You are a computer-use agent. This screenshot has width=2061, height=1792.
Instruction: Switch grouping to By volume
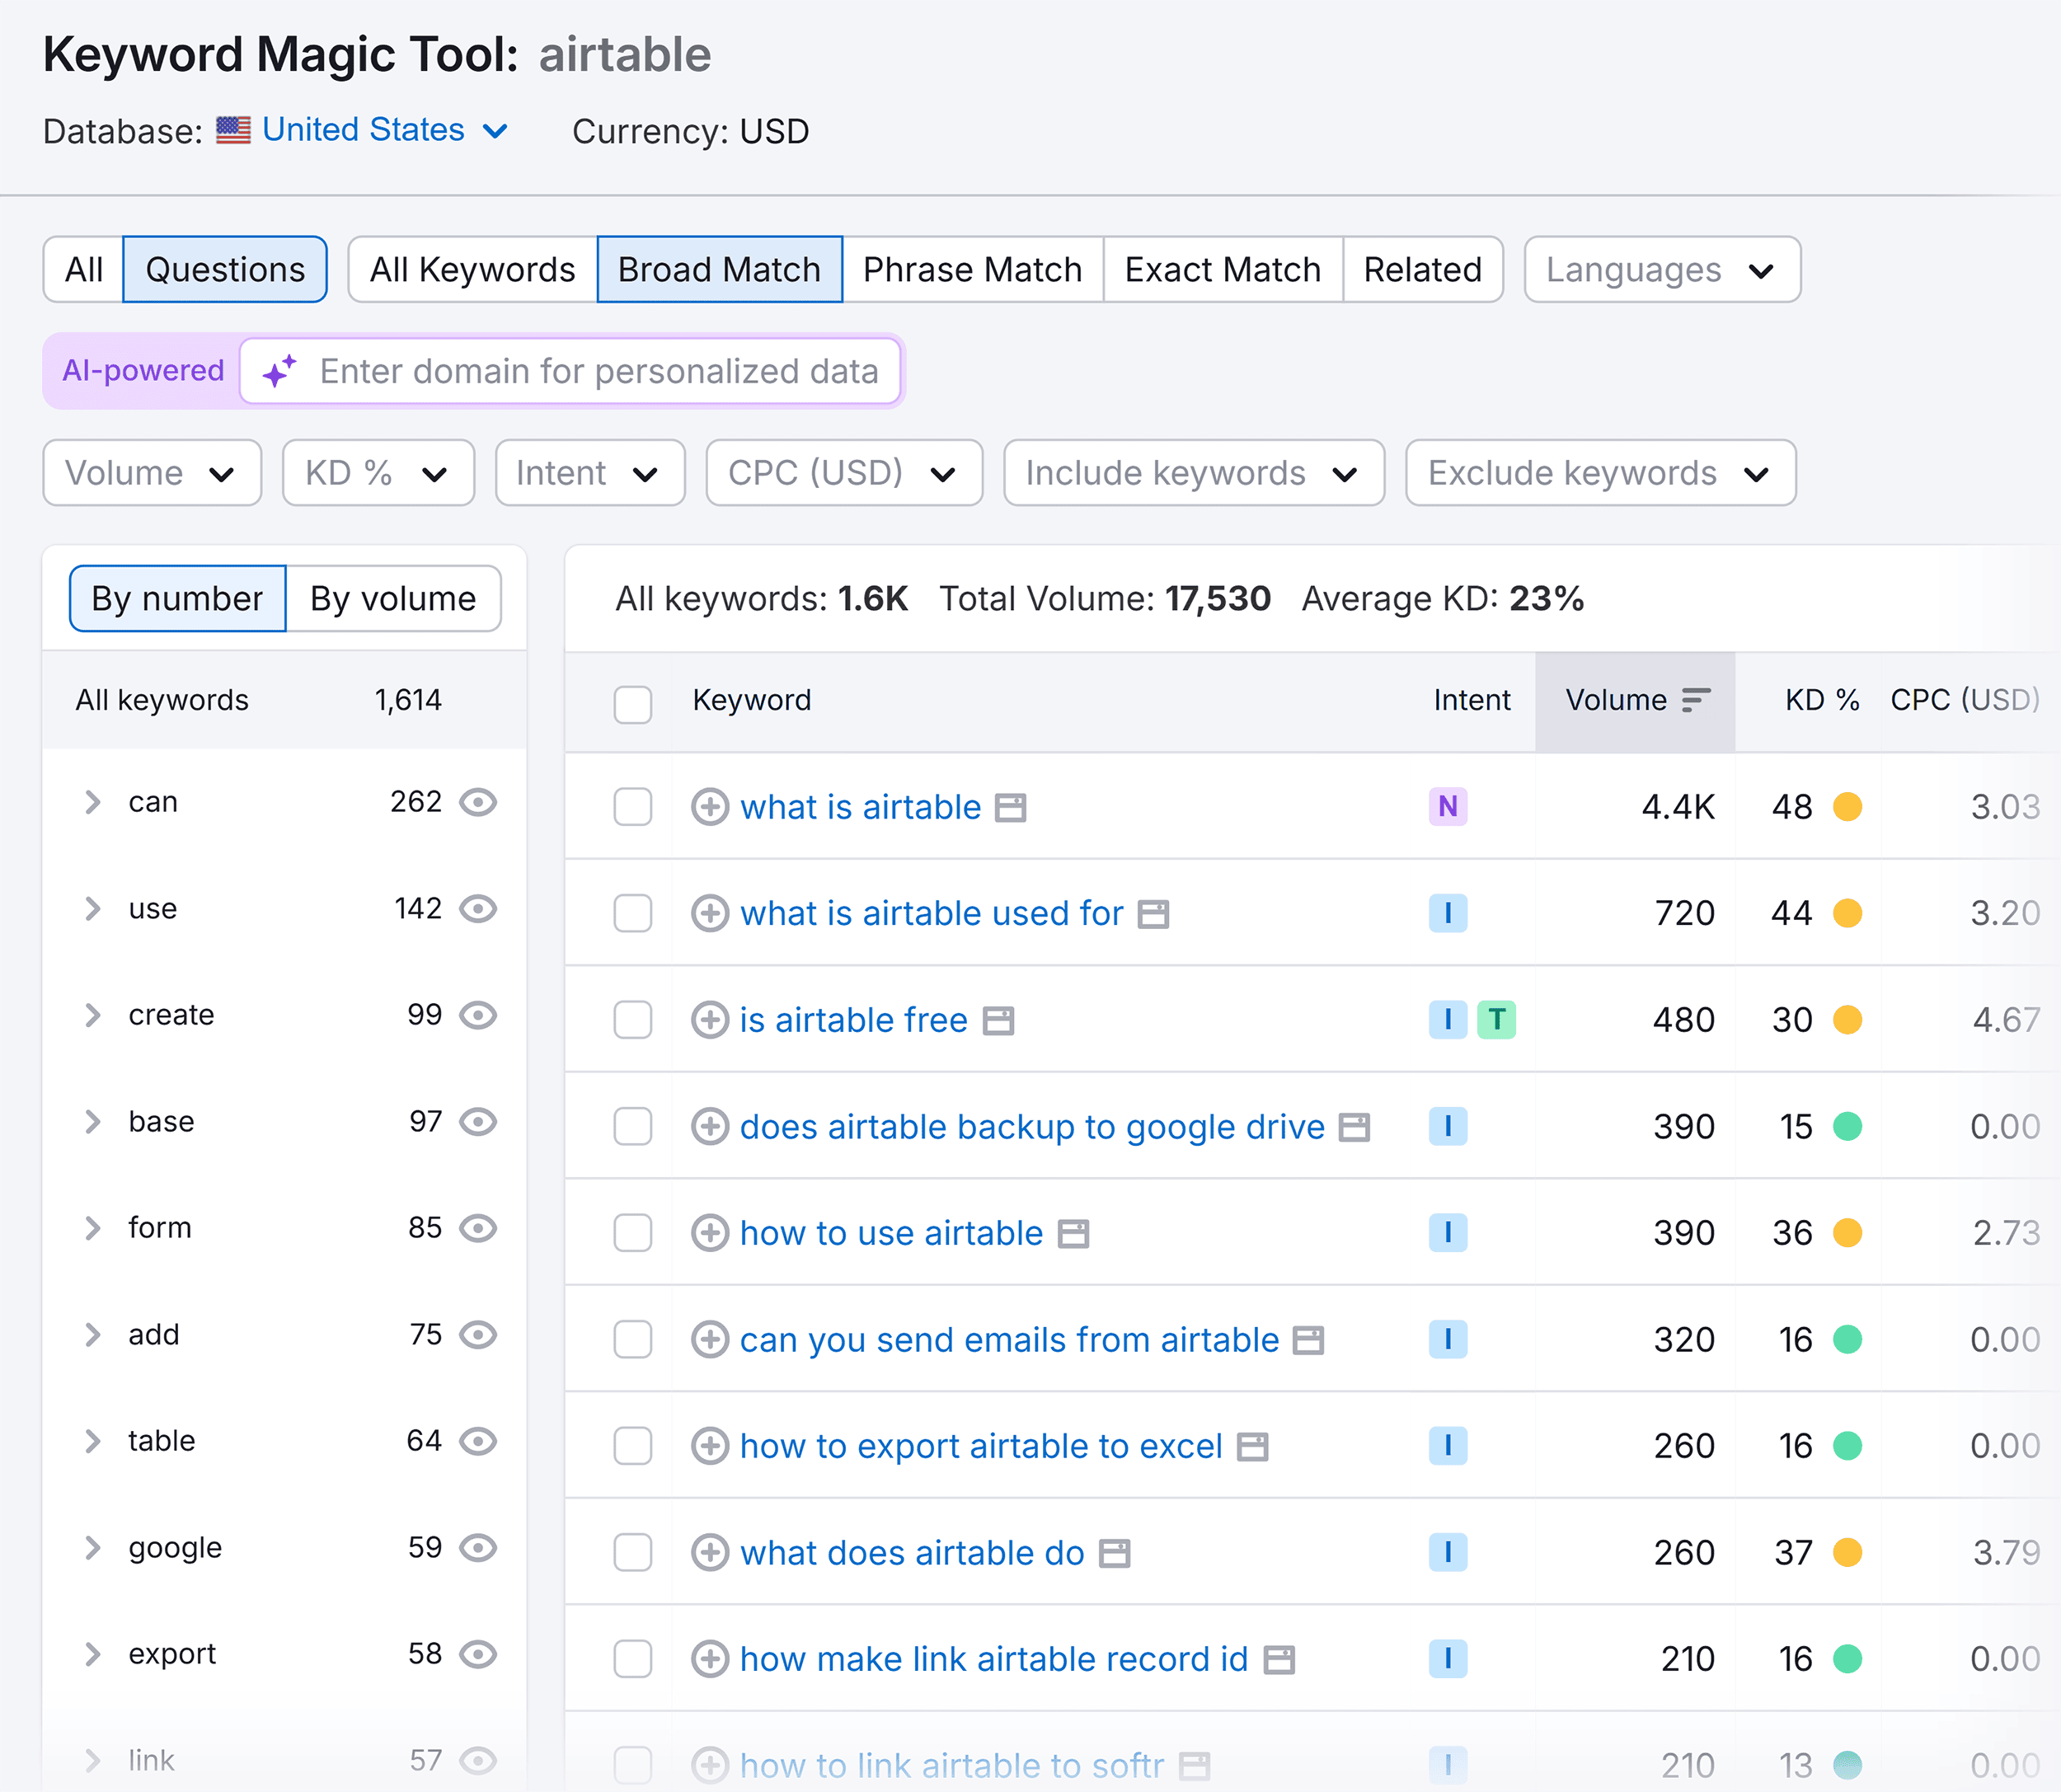coord(393,598)
